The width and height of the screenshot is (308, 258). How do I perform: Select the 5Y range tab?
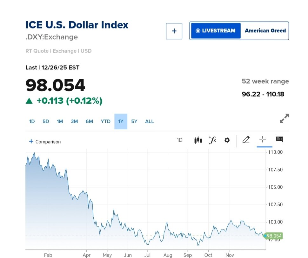click(134, 121)
